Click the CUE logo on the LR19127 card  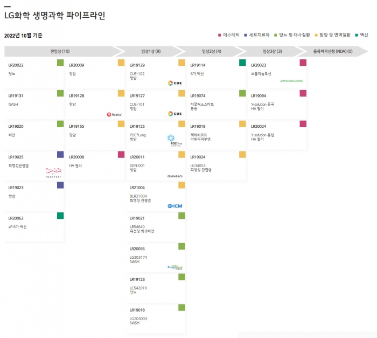point(175,114)
